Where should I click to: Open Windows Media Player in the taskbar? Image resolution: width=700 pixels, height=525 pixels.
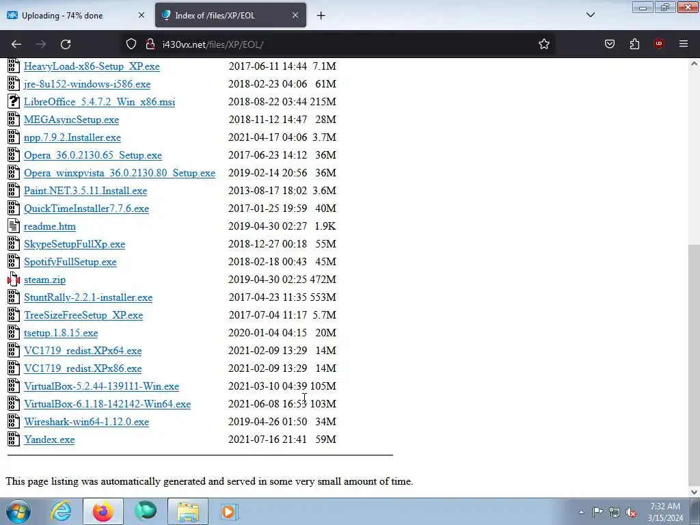click(x=230, y=511)
